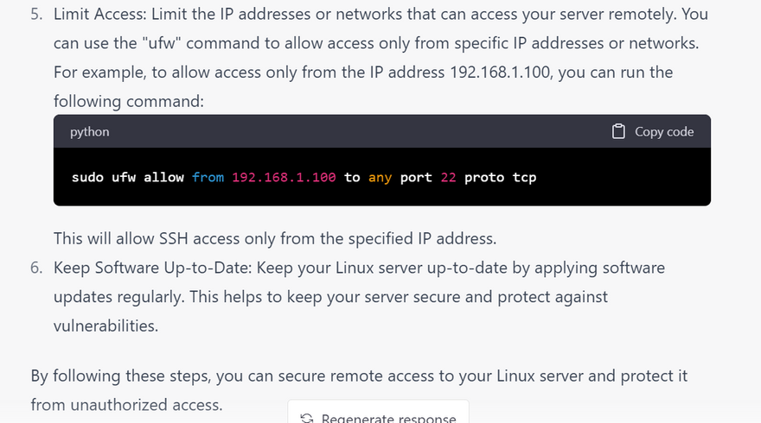761x423 pixels.
Task: Click the word "allow" in the command
Action: click(x=163, y=177)
